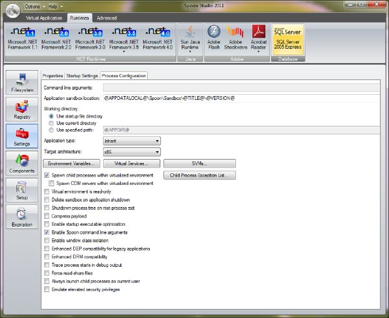Select Use current directory radio
Screen dimensions: 389x318
(x=51, y=123)
